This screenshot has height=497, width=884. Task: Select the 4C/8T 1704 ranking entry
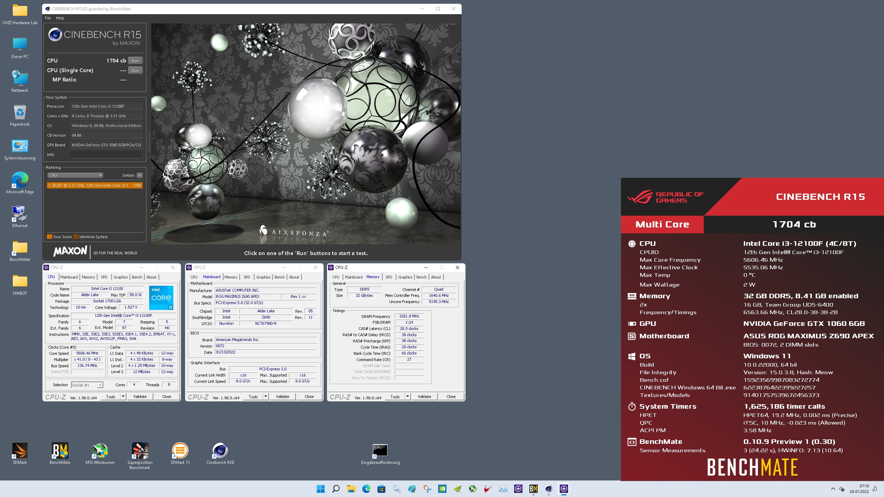(95, 185)
